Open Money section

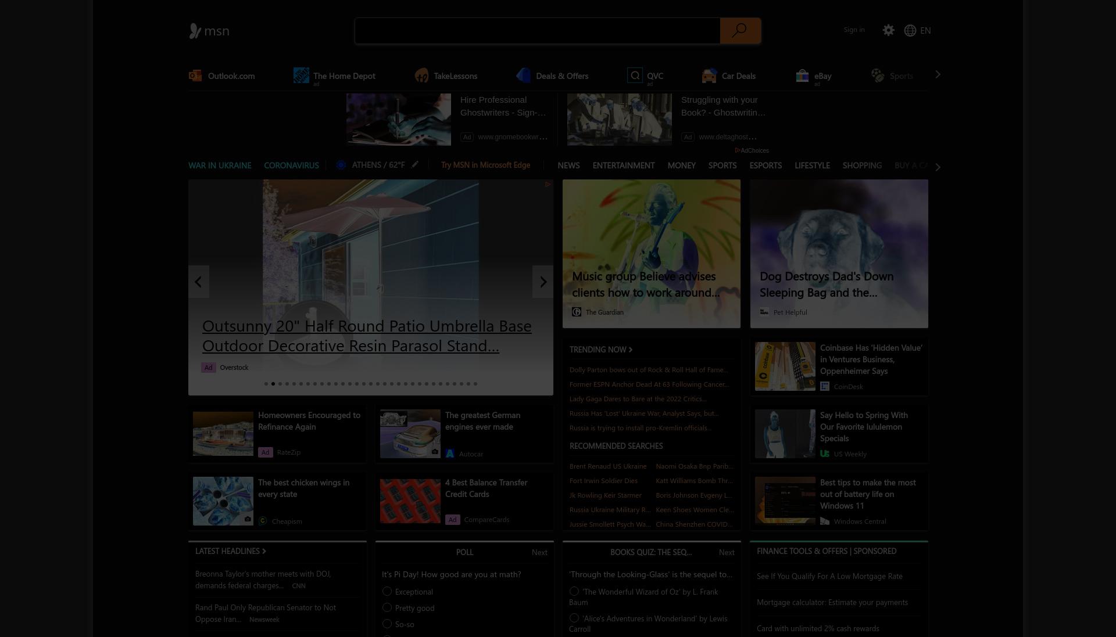tap(681, 165)
